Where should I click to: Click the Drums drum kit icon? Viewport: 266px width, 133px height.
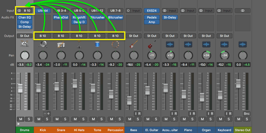pos(25,44)
